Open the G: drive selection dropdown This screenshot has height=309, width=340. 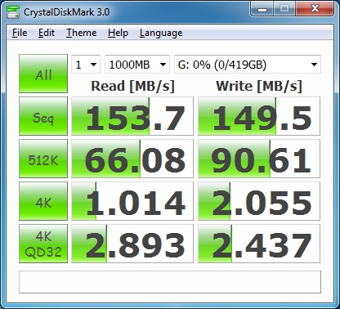[x=248, y=65]
